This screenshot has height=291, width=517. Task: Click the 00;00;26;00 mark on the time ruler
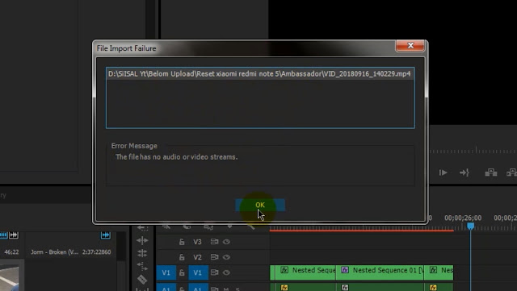click(x=463, y=218)
